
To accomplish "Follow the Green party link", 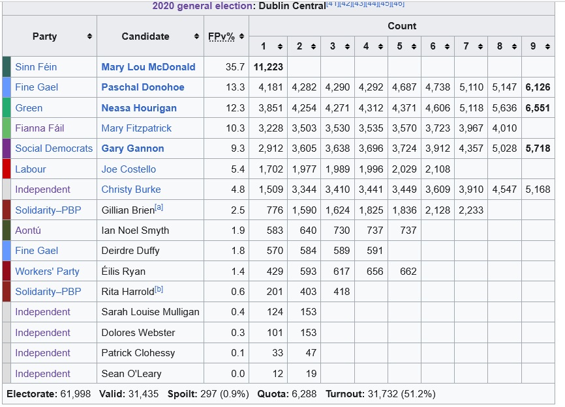I will 29,108.
